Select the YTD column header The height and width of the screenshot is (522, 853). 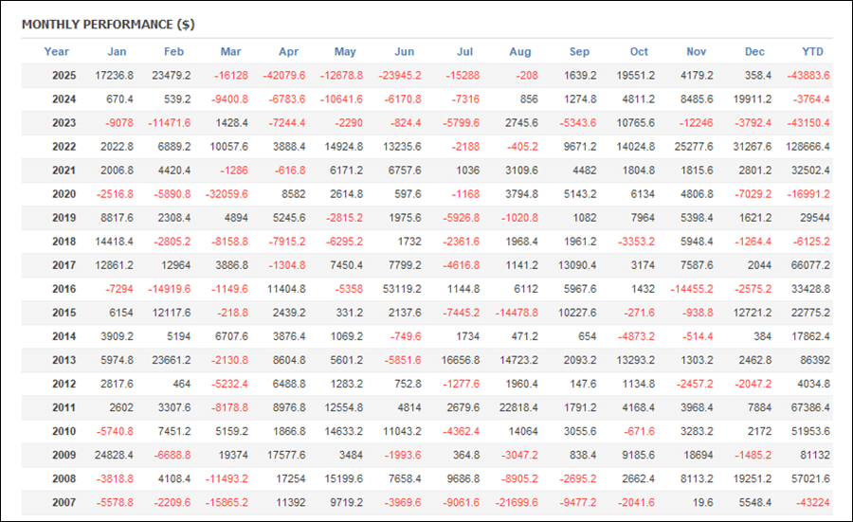[812, 51]
